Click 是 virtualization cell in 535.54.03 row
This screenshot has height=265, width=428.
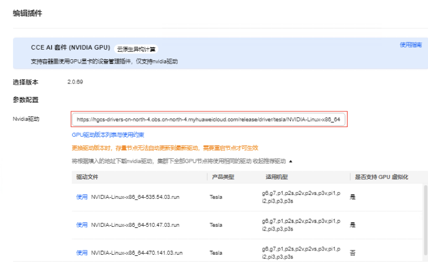353,197
